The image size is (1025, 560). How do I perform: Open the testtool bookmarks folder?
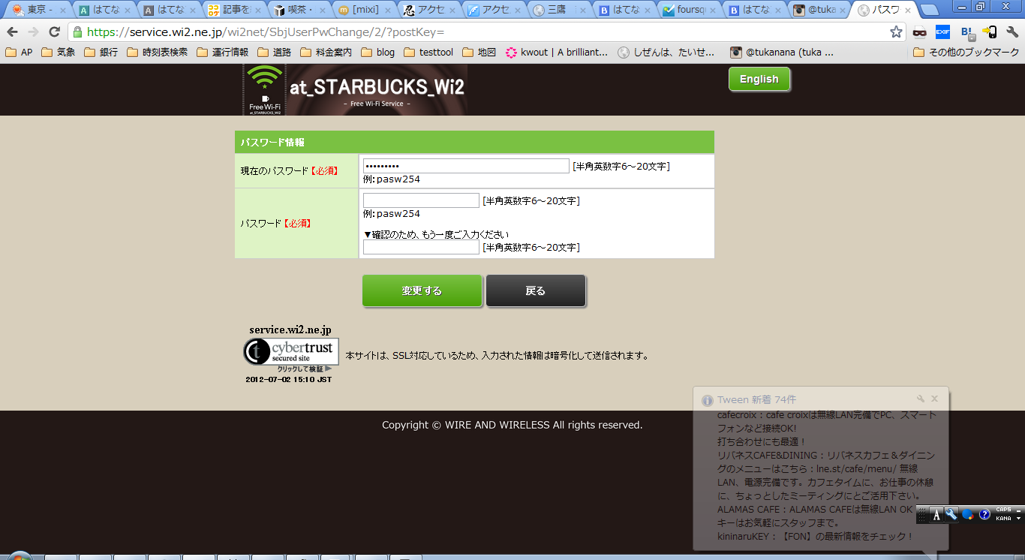point(428,53)
